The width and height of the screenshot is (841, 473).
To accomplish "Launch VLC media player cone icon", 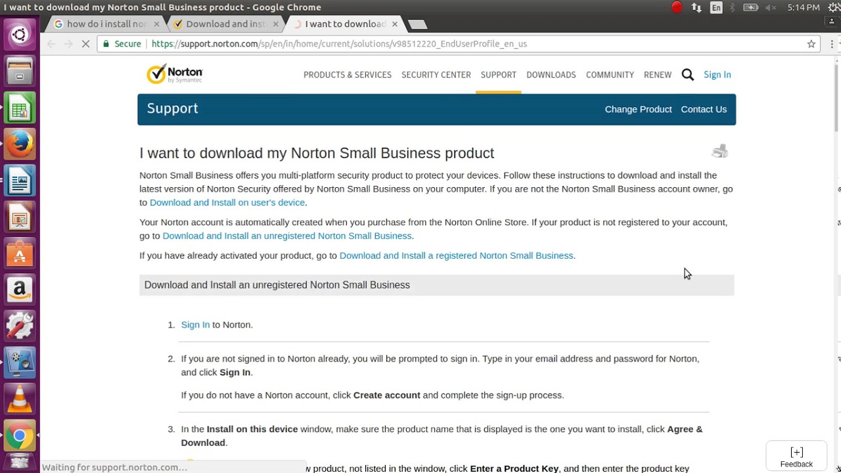I will (20, 399).
